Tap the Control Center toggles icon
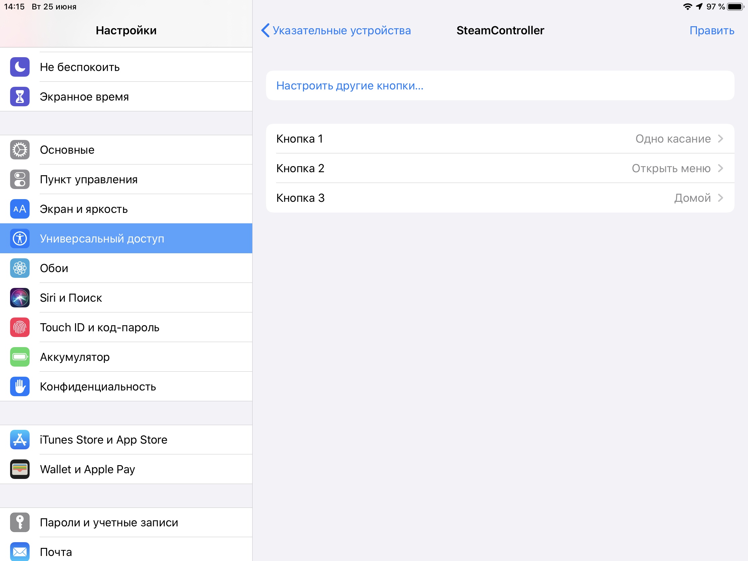Viewport: 748px width, 561px height. [x=20, y=179]
